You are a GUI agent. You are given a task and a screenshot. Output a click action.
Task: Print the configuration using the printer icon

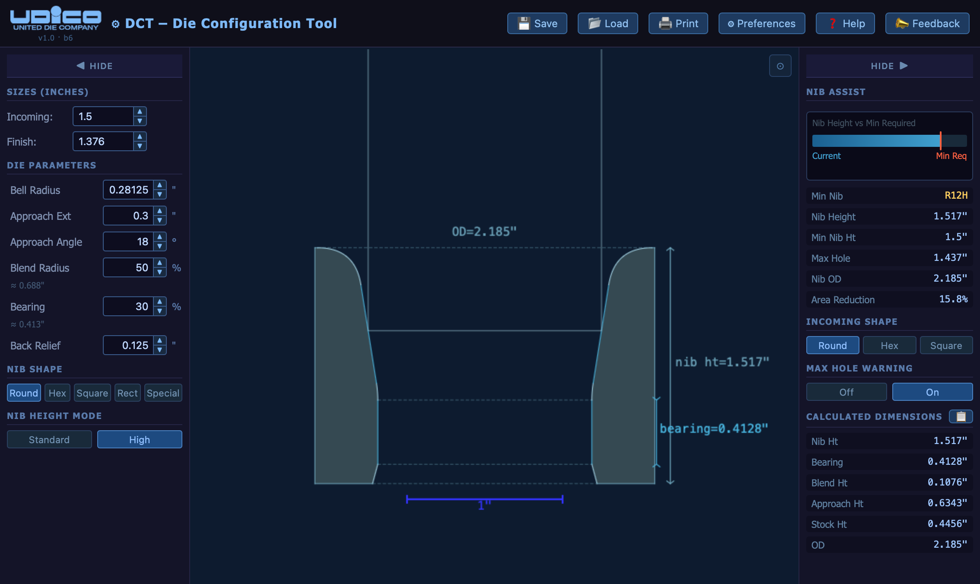coord(664,23)
